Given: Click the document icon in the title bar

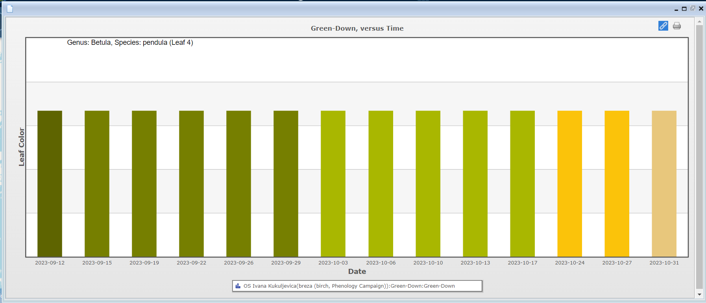Looking at the screenshot, I should pyautogui.click(x=10, y=9).
